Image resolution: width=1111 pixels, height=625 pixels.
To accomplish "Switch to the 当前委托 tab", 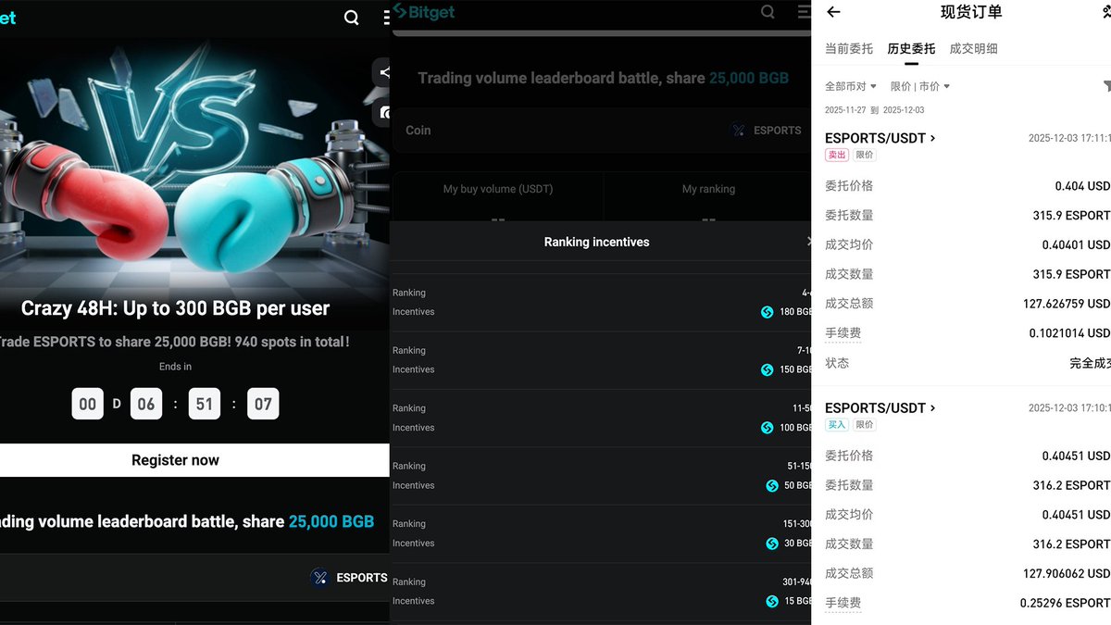I will (x=849, y=49).
